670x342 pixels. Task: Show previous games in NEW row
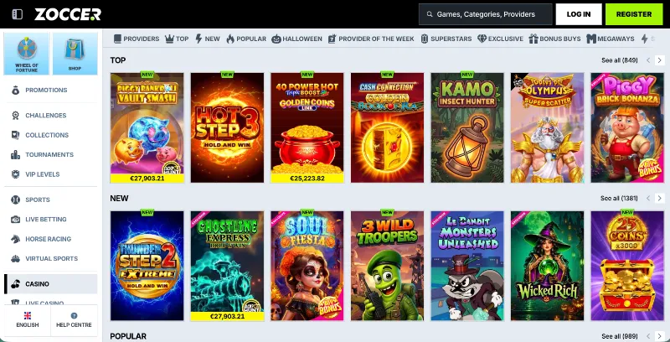(648, 199)
